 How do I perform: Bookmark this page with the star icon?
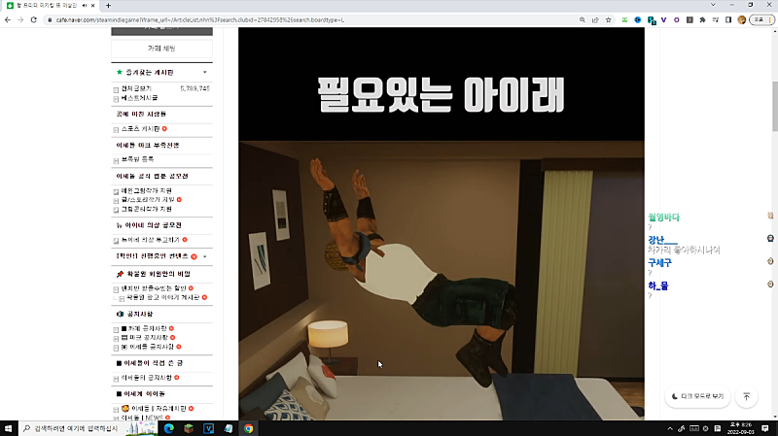pos(609,19)
